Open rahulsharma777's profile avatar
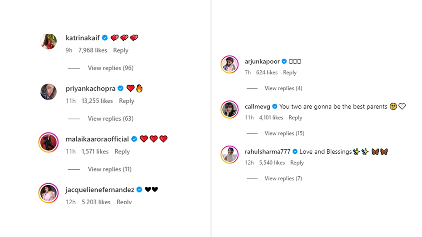 pyautogui.click(x=230, y=154)
